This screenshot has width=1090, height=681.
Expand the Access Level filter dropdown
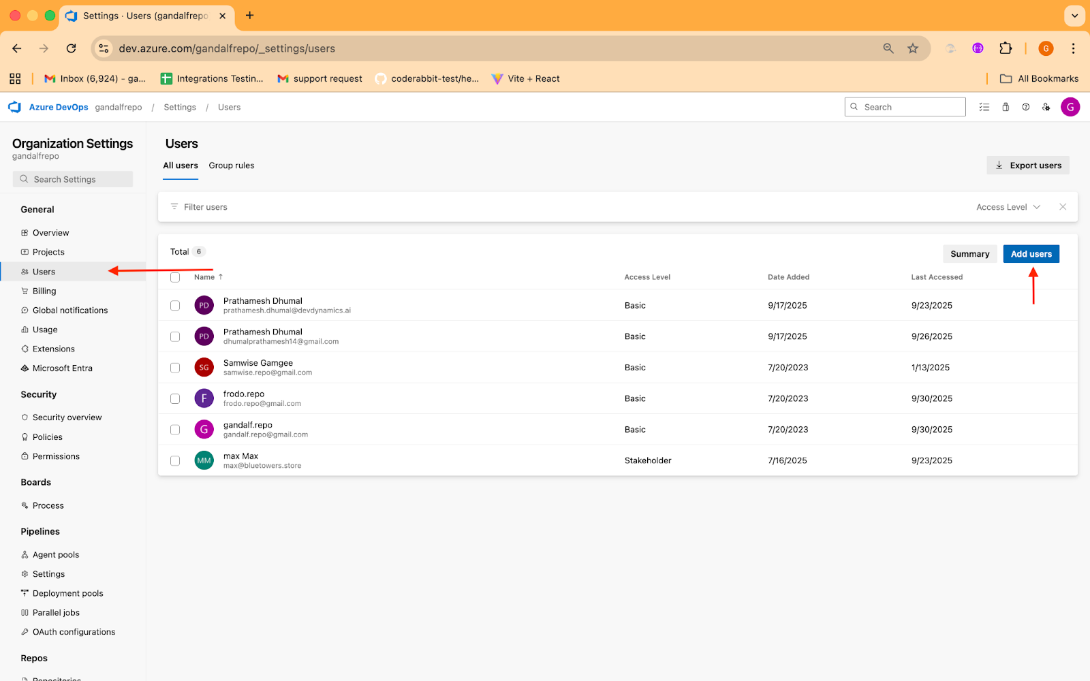click(x=1008, y=207)
